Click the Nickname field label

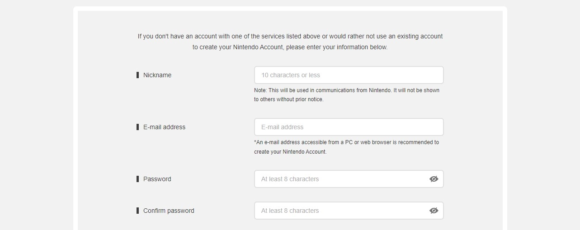[x=157, y=75]
